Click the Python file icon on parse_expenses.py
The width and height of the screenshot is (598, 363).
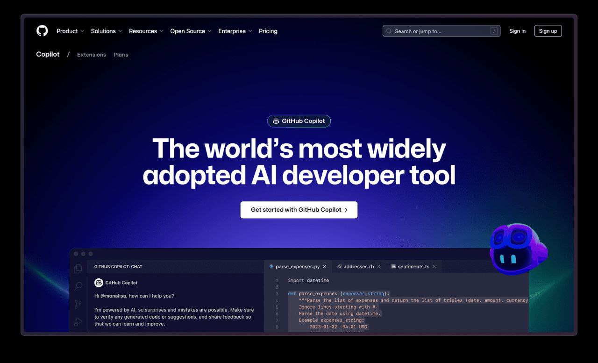(x=271, y=266)
